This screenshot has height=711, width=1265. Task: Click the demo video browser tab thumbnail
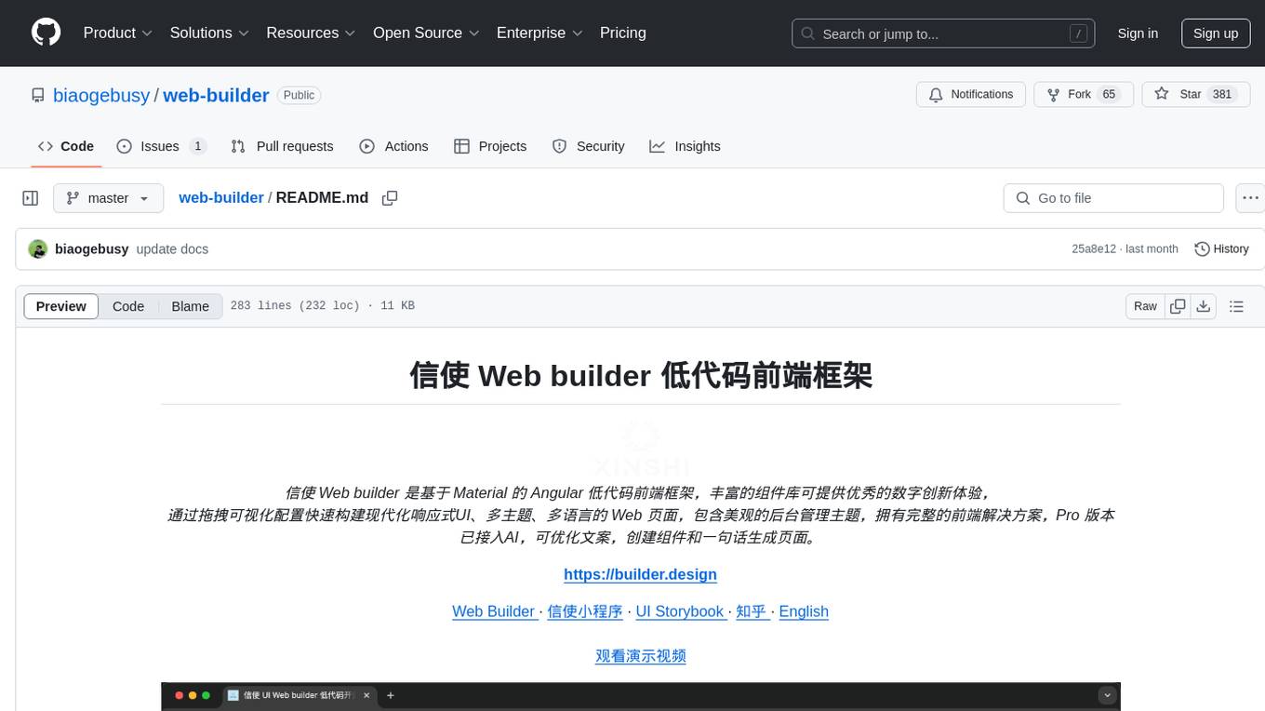299,695
